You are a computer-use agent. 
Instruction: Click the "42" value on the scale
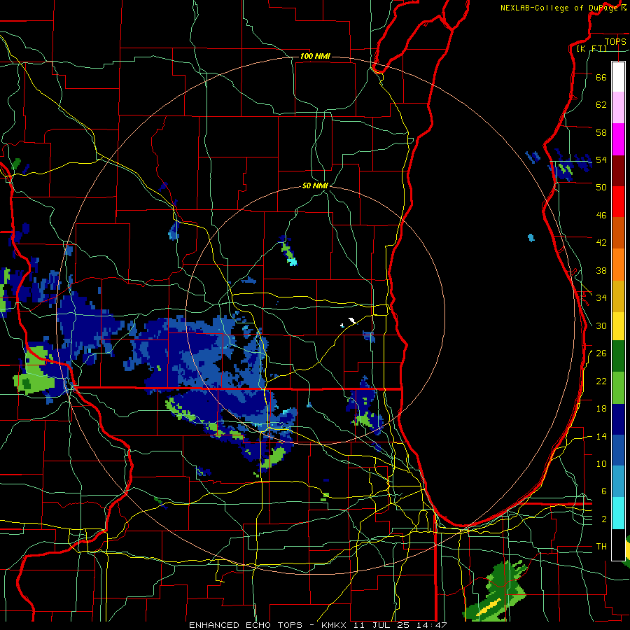601,243
